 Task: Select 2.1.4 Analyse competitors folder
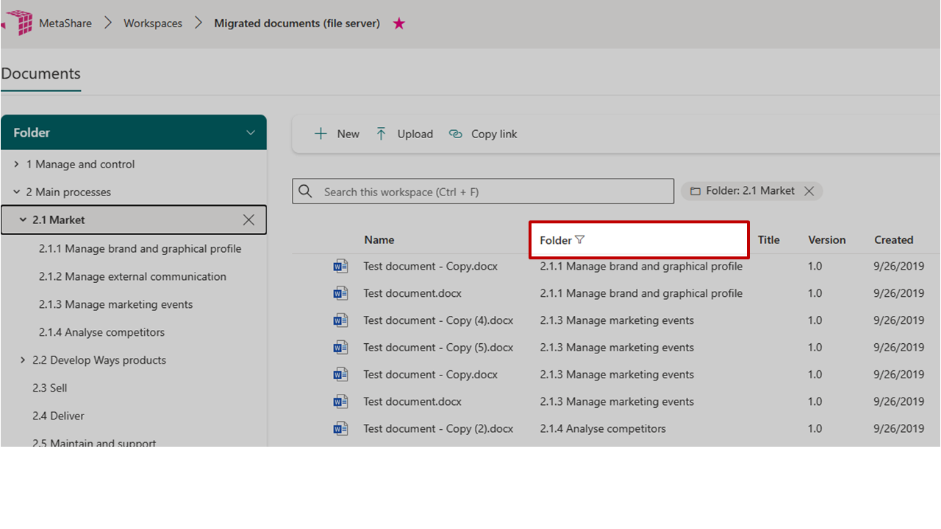coord(101,332)
